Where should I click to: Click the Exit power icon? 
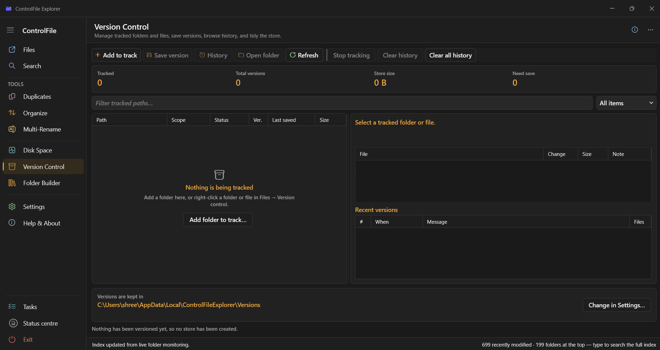(x=12, y=339)
